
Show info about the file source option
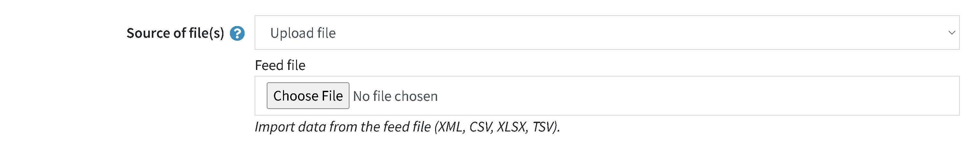[237, 34]
